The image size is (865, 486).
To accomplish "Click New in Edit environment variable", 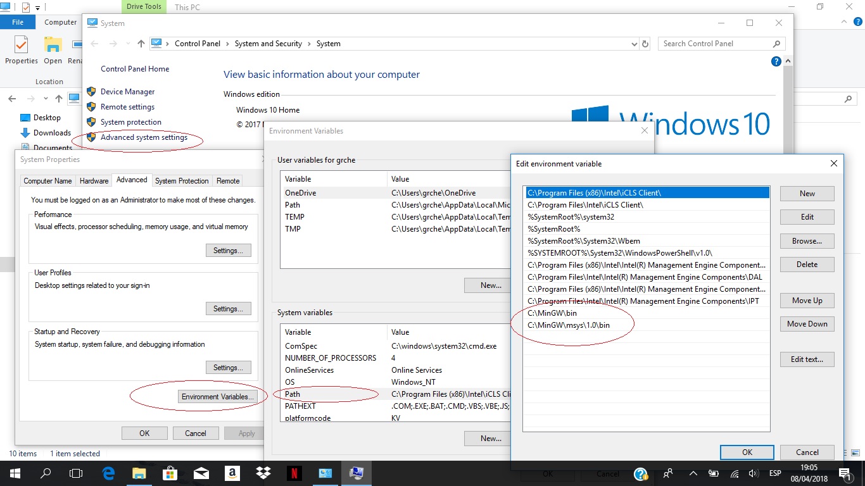I will pos(807,194).
